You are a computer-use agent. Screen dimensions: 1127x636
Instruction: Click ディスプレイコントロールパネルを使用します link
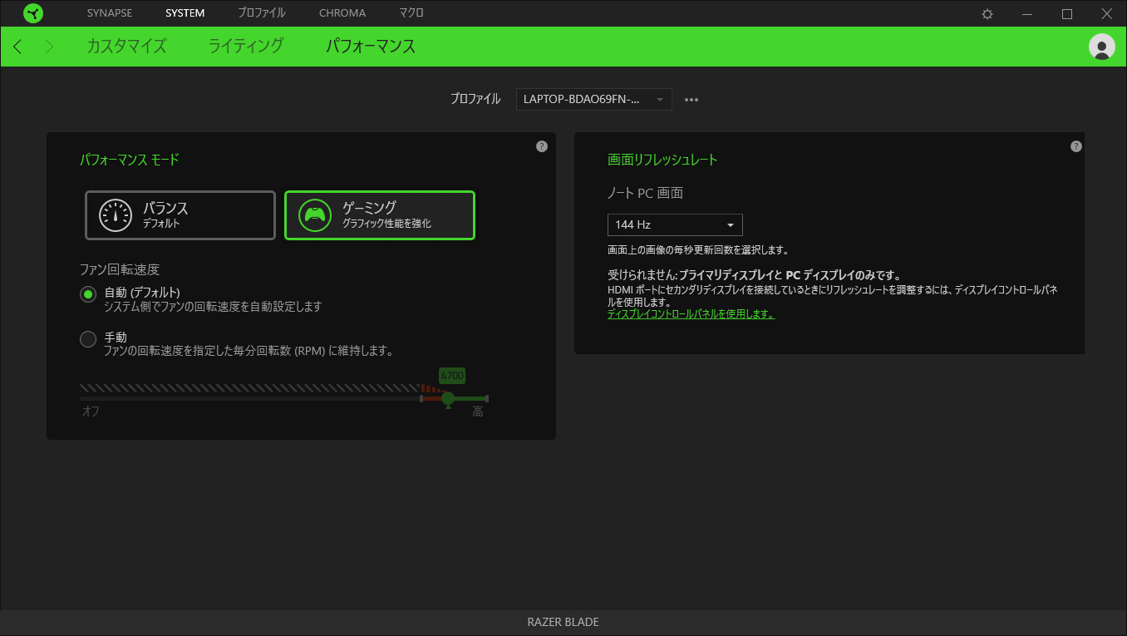click(691, 314)
